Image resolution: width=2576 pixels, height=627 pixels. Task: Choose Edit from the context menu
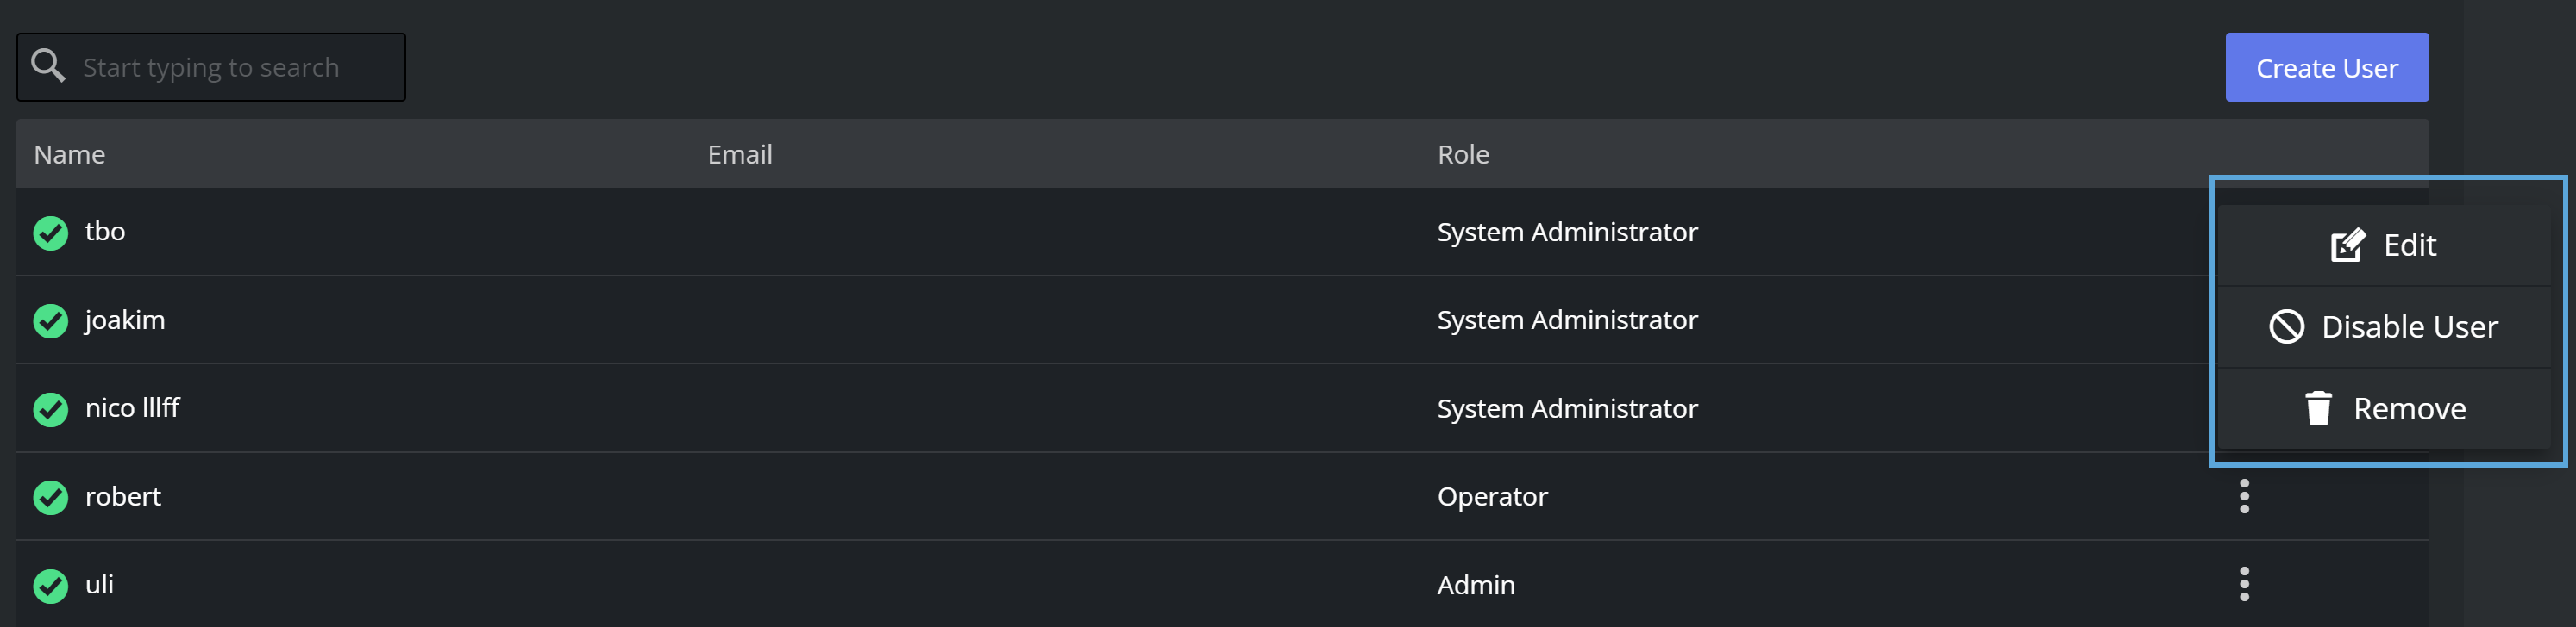click(x=2408, y=245)
